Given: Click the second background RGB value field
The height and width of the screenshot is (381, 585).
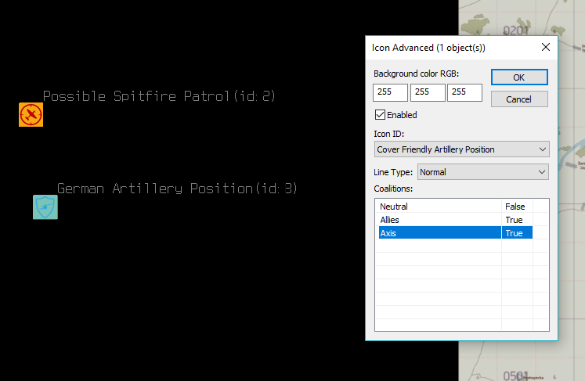Looking at the screenshot, I should tap(427, 92).
